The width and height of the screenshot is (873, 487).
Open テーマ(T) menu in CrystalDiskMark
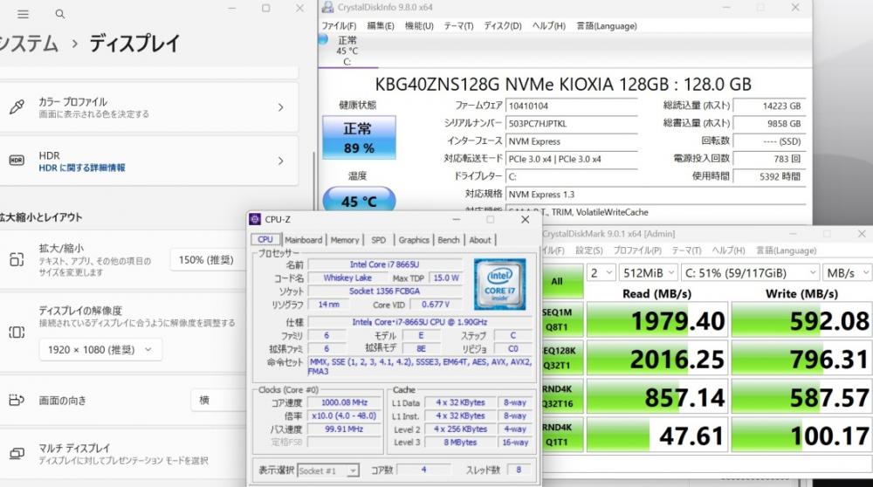click(686, 250)
